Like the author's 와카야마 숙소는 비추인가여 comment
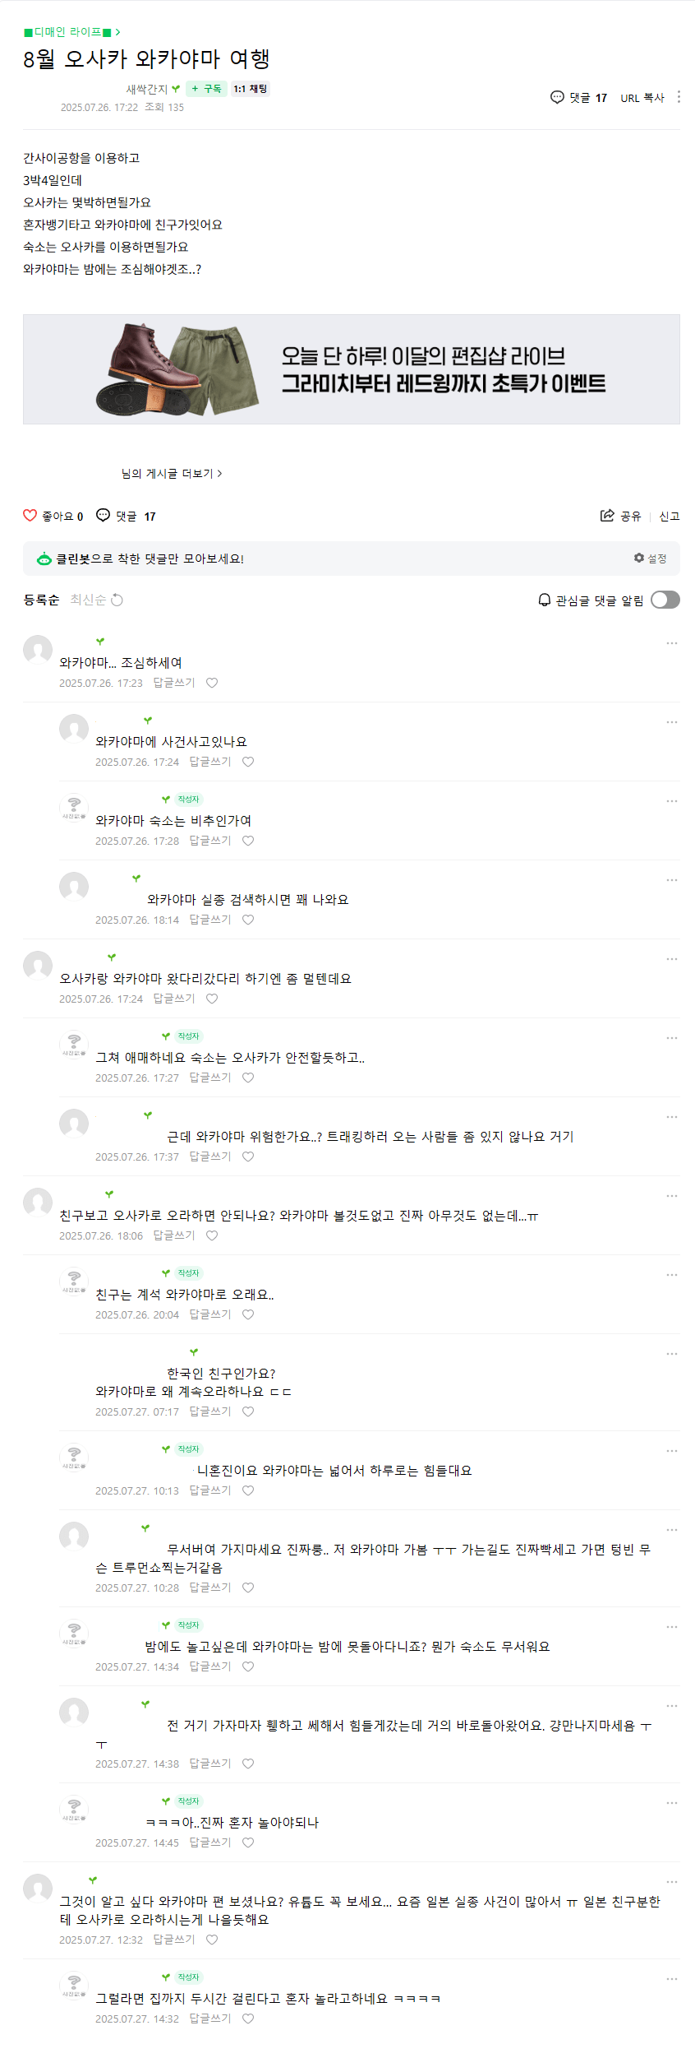This screenshot has height=2058, width=695. 249,841
